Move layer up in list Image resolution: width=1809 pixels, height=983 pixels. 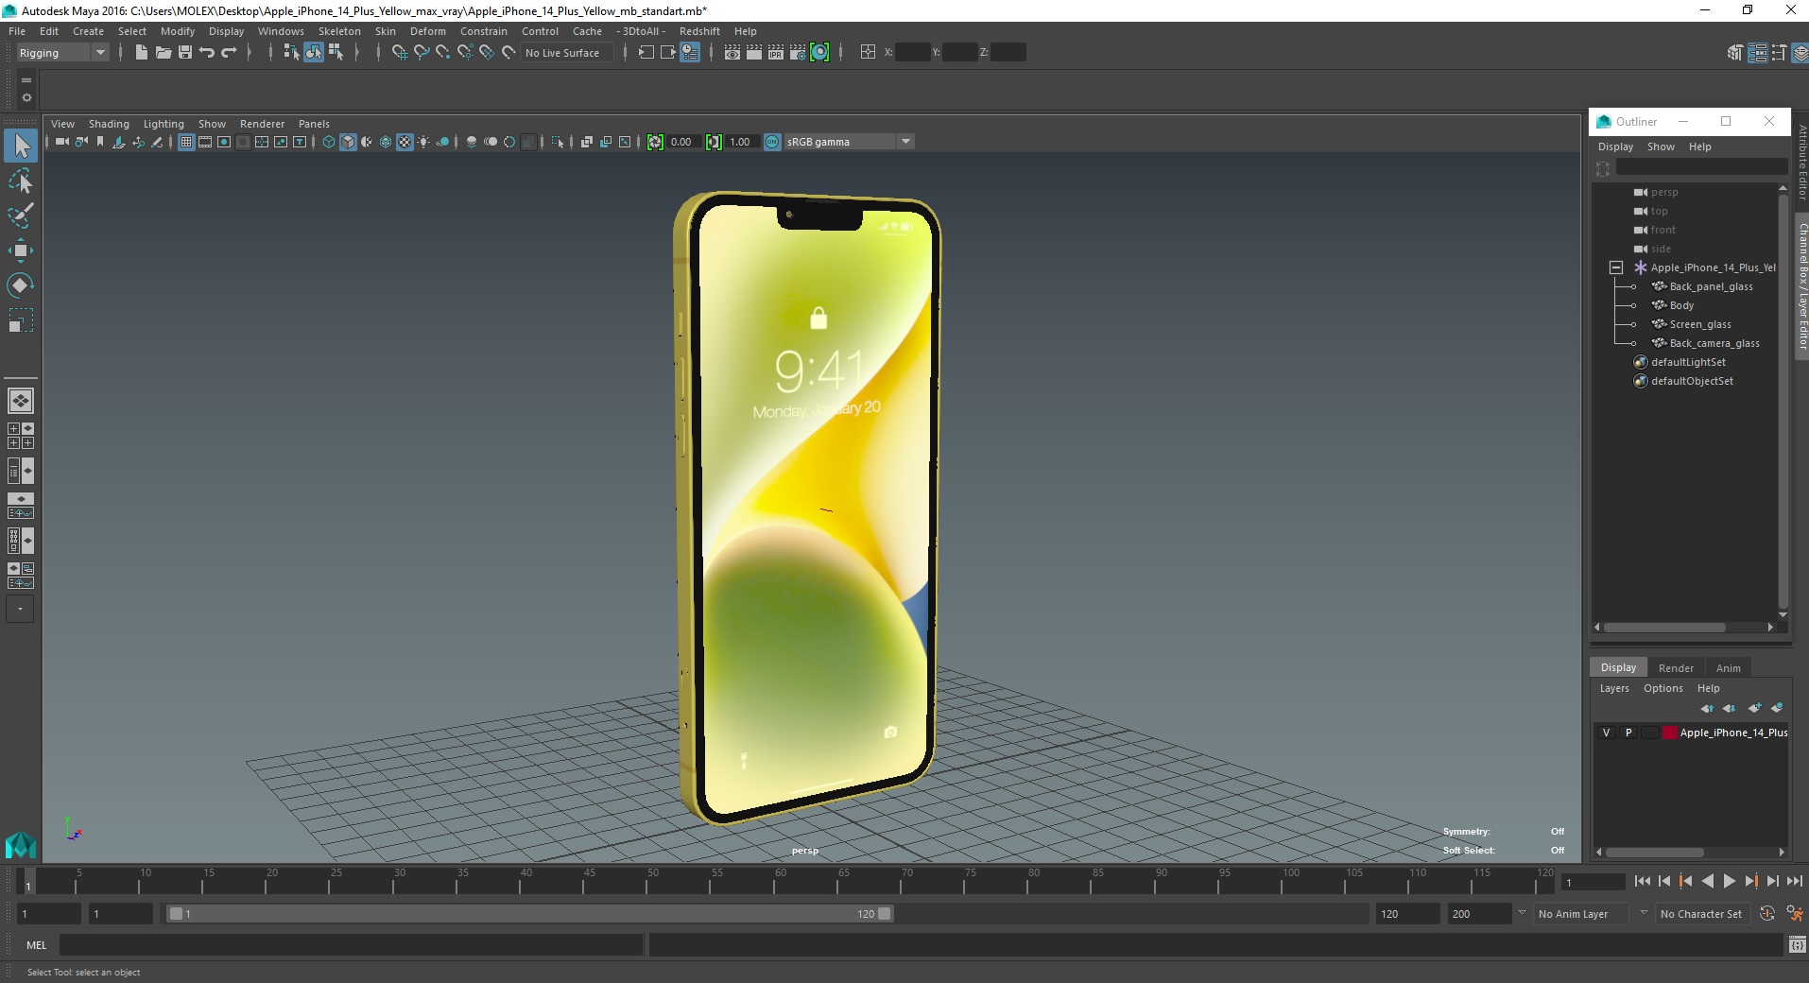click(x=1707, y=708)
